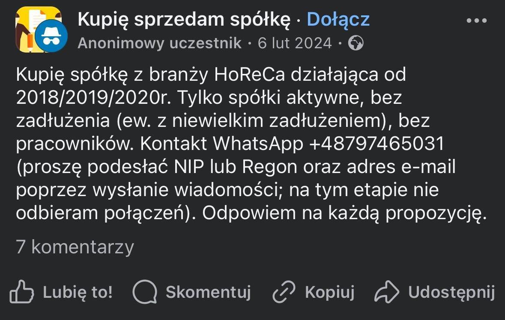Open the 7 komentarzy comments list

tap(75, 247)
